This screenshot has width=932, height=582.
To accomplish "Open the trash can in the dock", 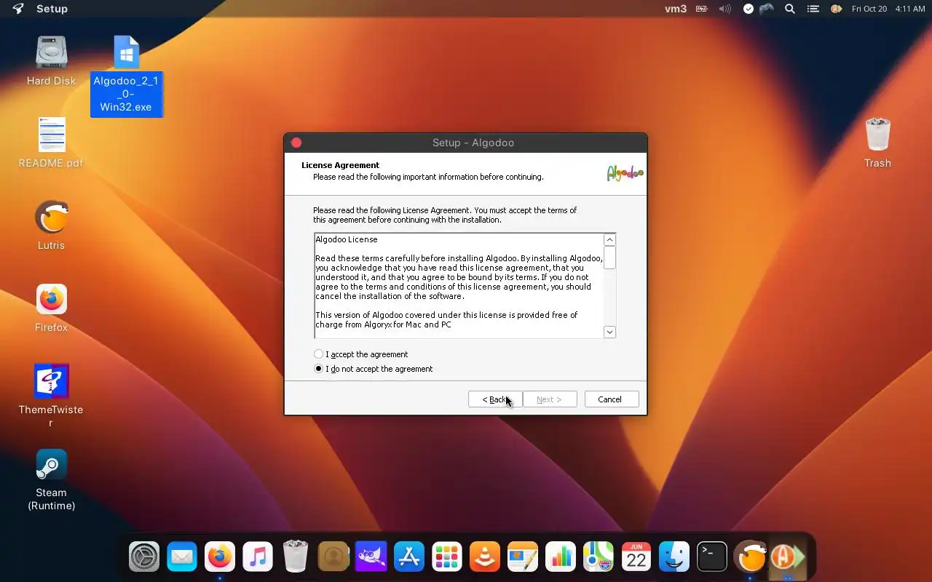I will 296,558.
